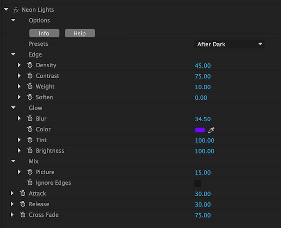
Task: Toggle the Picture animation stopwatch
Action: (30, 172)
